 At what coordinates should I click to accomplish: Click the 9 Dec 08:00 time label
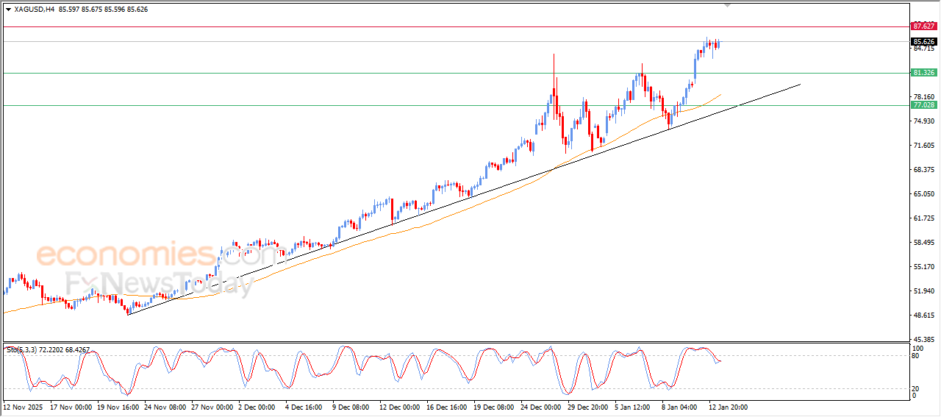coord(351,406)
